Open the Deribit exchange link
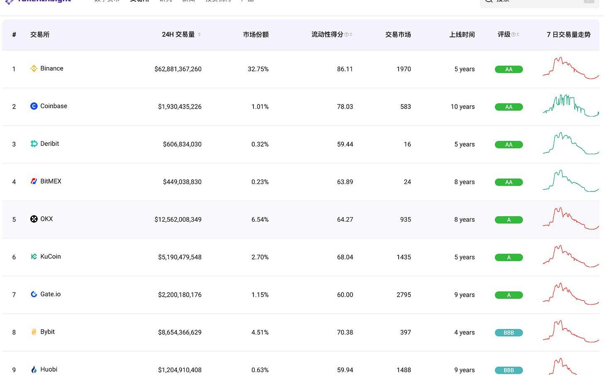 [50, 144]
